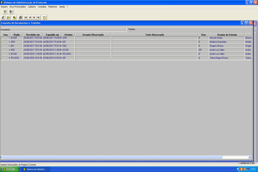Click the telescope search icon
Screen dimensions: 258x172
pos(3,18)
